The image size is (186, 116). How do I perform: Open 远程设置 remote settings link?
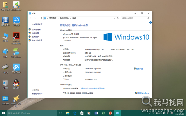click(x=35, y=33)
